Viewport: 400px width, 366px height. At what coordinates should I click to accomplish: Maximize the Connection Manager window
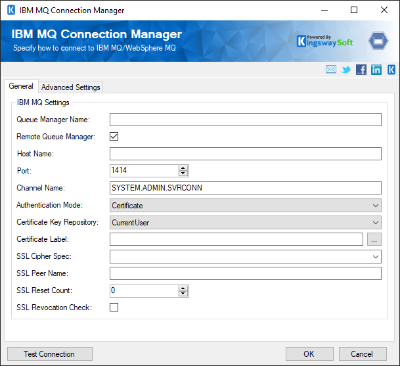(x=354, y=11)
